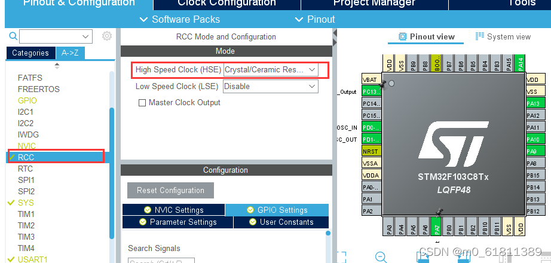The image size is (551, 263).
Task: Open the peripheral search combo box
Action: [x=56, y=36]
